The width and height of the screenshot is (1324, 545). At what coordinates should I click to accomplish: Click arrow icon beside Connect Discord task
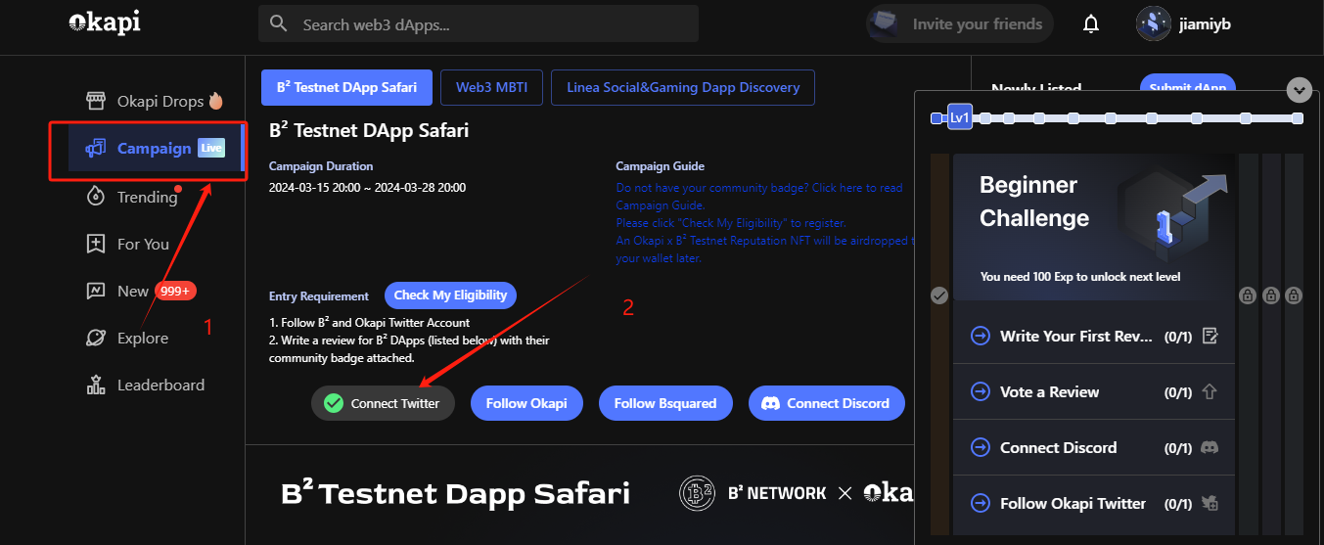tap(980, 447)
